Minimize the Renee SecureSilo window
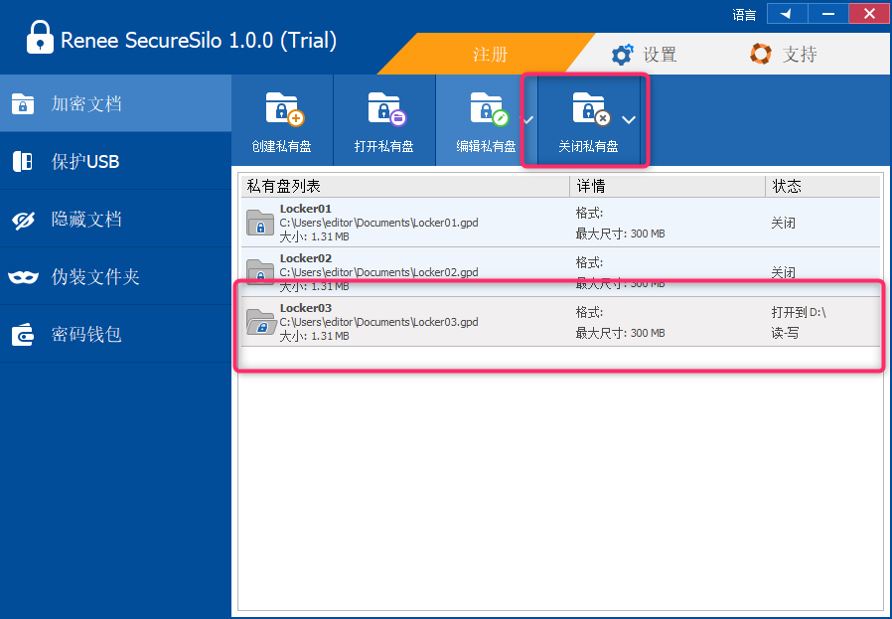The image size is (892, 619). pos(828,14)
